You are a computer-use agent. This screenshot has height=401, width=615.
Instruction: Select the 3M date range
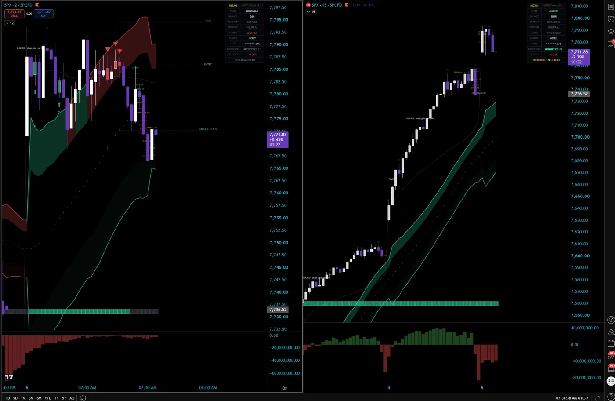pyautogui.click(x=31, y=398)
